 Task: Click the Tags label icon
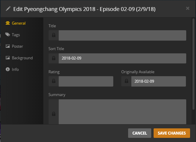pos(8,35)
